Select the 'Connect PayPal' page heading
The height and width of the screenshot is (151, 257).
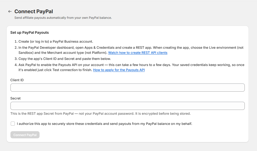coord(34,11)
